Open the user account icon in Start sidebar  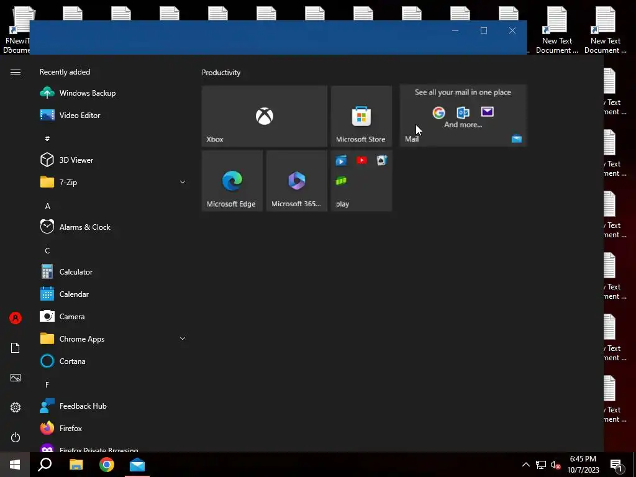coord(16,318)
